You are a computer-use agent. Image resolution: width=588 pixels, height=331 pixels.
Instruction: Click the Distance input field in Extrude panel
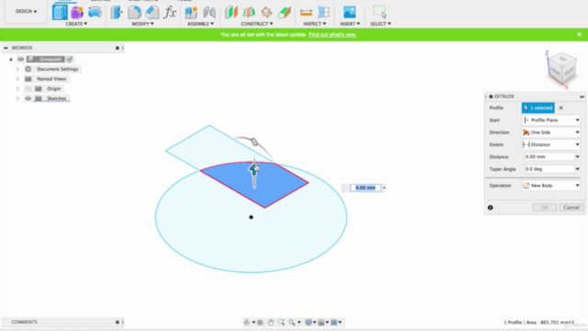549,157
